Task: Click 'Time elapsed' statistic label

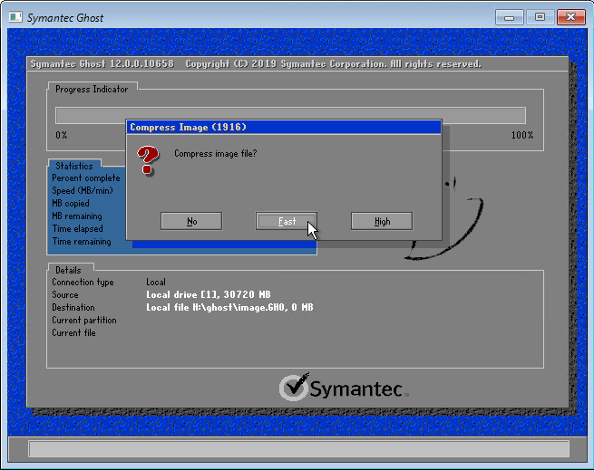Action: tap(78, 228)
